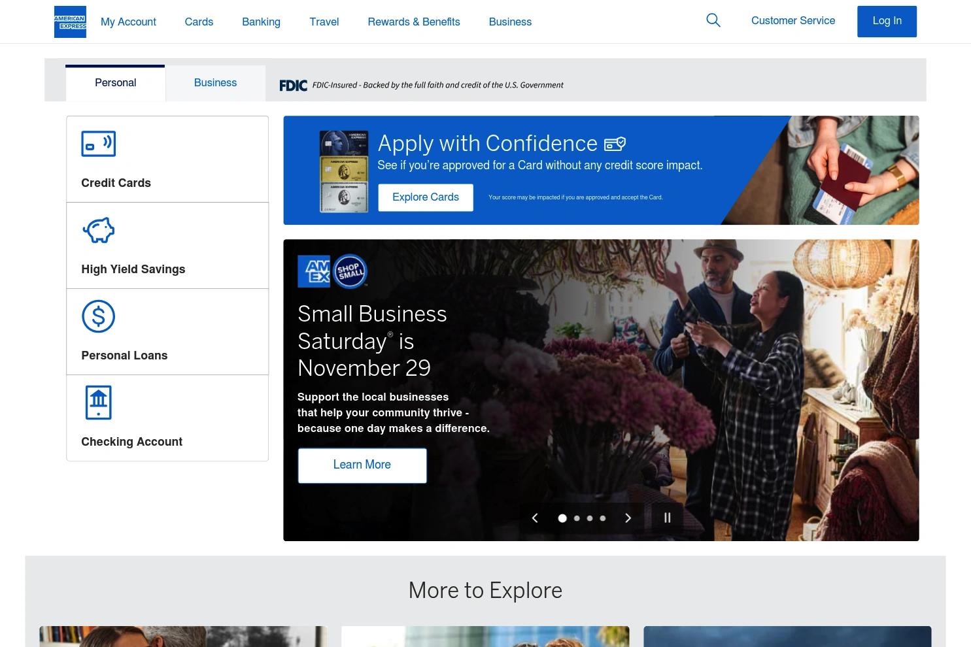This screenshot has height=647, width=971.
Task: Click the Small Business Saturday headline
Action: pyautogui.click(x=372, y=341)
